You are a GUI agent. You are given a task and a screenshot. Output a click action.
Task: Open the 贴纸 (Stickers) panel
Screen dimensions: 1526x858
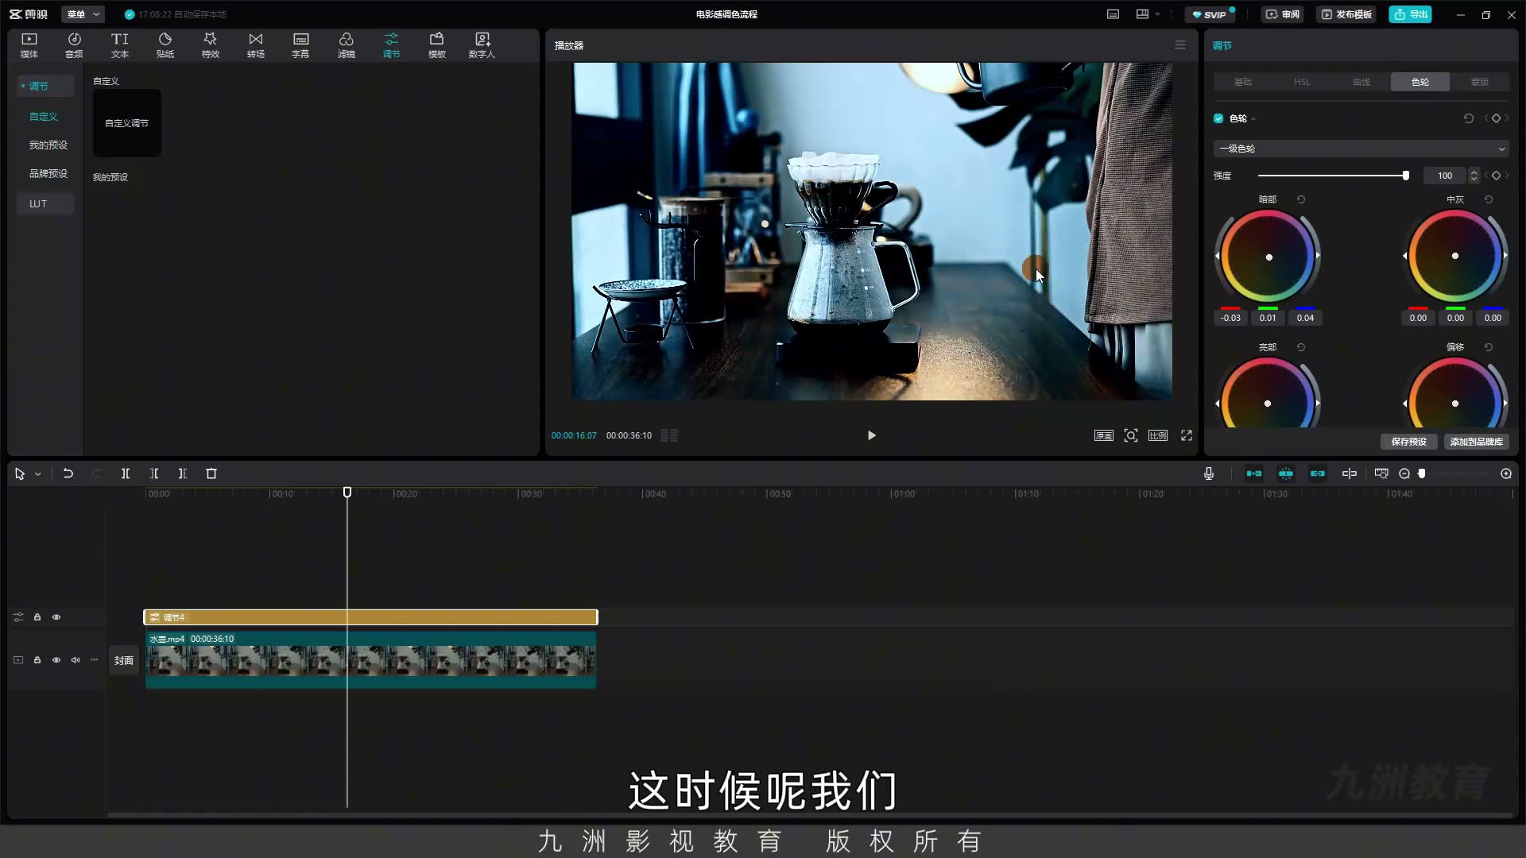(x=165, y=45)
